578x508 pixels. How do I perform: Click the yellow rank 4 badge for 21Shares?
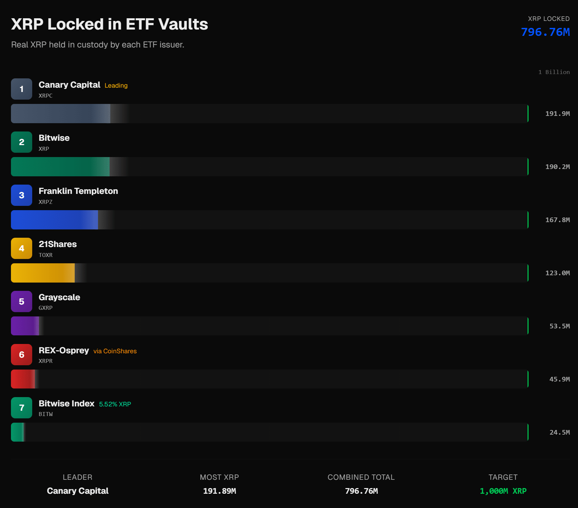coord(22,248)
